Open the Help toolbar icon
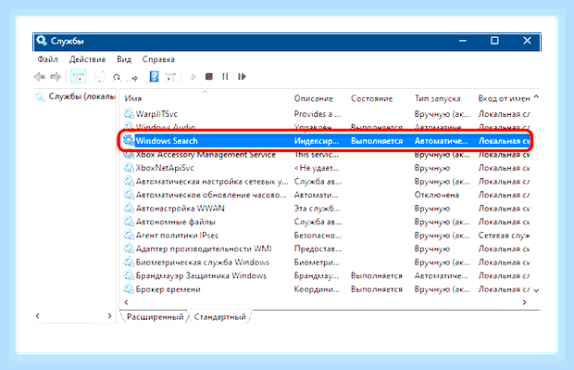 click(154, 77)
